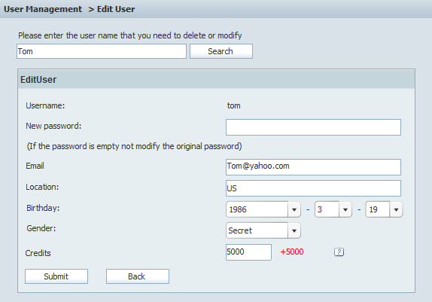Click the Search button
The height and width of the screenshot is (302, 432).
(221, 51)
